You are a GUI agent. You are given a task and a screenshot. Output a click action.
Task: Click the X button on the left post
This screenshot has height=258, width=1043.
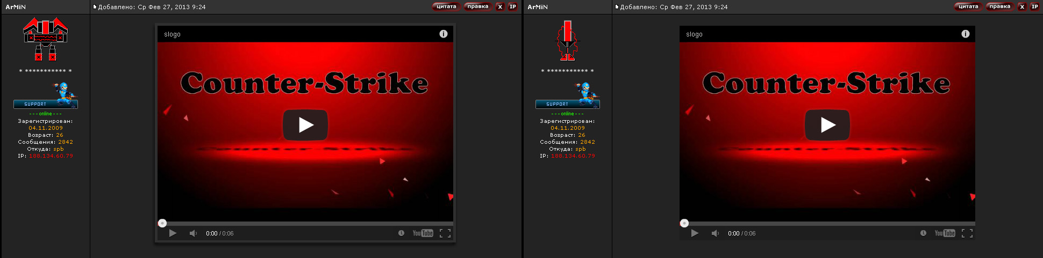point(500,7)
